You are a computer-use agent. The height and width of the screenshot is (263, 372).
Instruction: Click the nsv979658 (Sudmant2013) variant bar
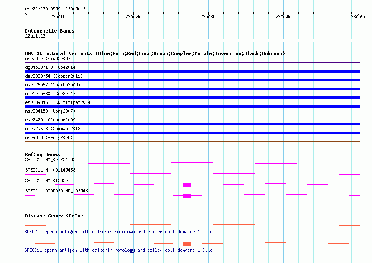tap(192, 133)
